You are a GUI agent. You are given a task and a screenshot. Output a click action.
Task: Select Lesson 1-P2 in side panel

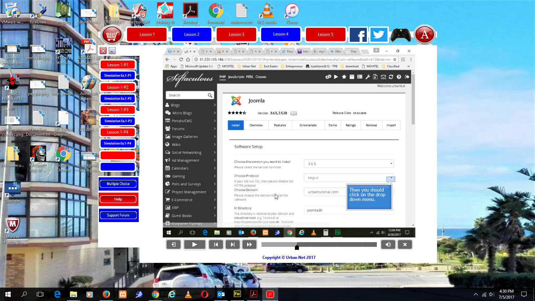pos(118,87)
